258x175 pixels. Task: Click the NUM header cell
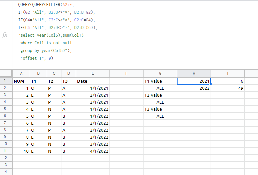(21, 81)
